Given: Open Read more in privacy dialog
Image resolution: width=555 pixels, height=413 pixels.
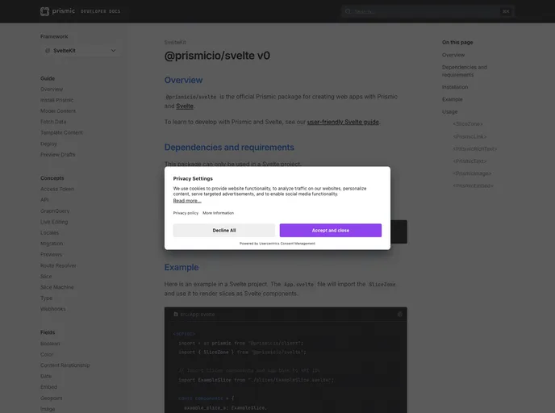Looking at the screenshot, I should point(186,200).
